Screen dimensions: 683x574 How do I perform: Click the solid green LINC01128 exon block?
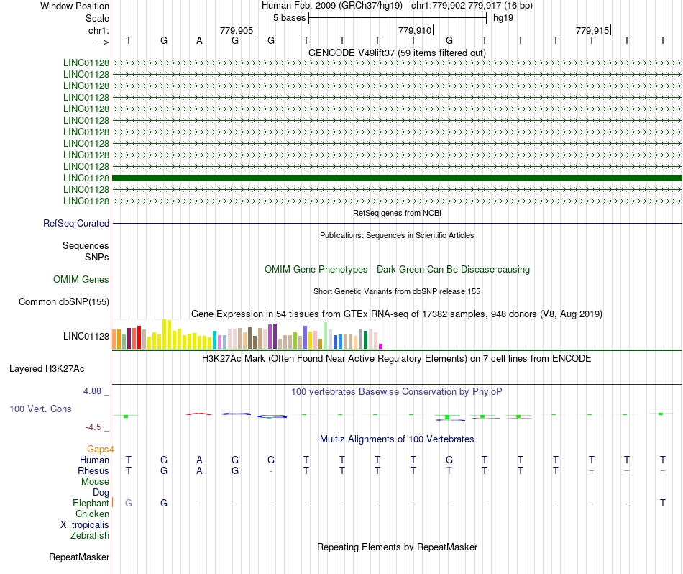(398, 178)
